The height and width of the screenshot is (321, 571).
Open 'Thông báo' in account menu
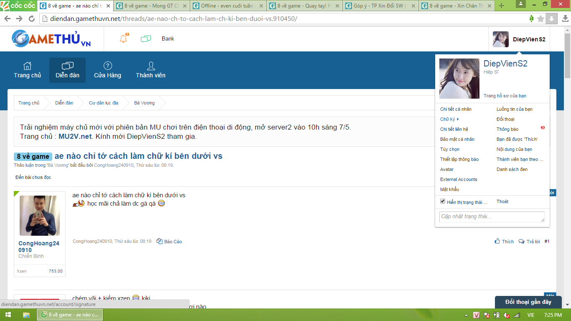[x=507, y=129]
